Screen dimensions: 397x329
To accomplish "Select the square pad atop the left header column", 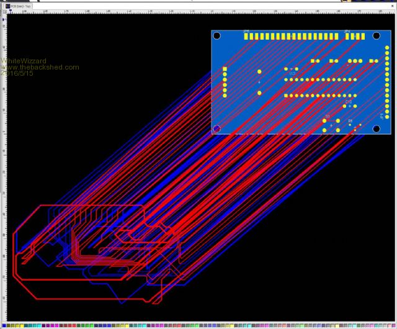I will tap(225, 68).
